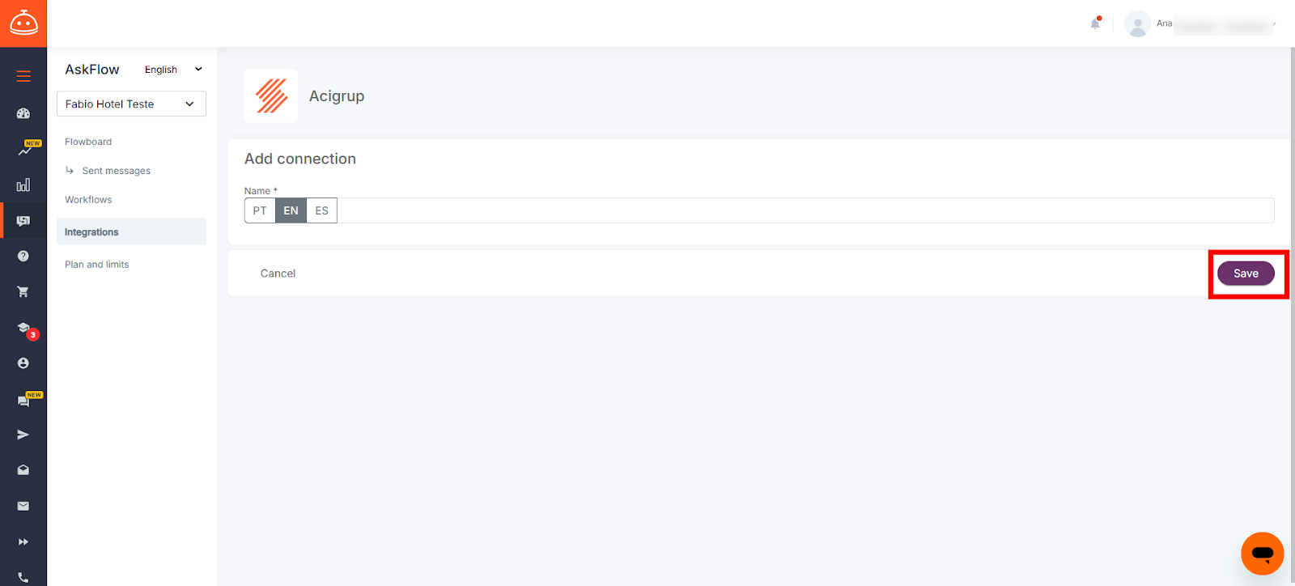
Task: Click the Cancel link
Action: coord(278,274)
